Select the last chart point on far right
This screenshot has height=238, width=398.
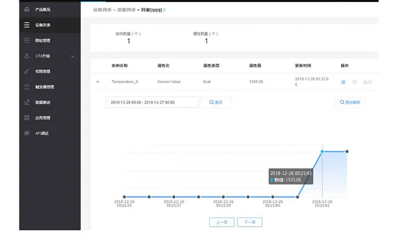[347, 152]
